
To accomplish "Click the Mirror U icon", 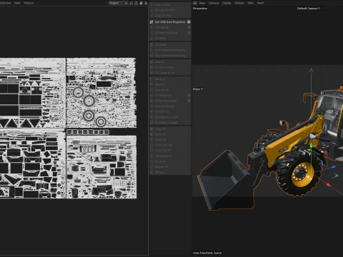I will 151,79.
